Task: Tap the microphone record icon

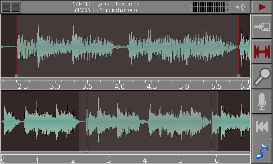Action: (262, 102)
